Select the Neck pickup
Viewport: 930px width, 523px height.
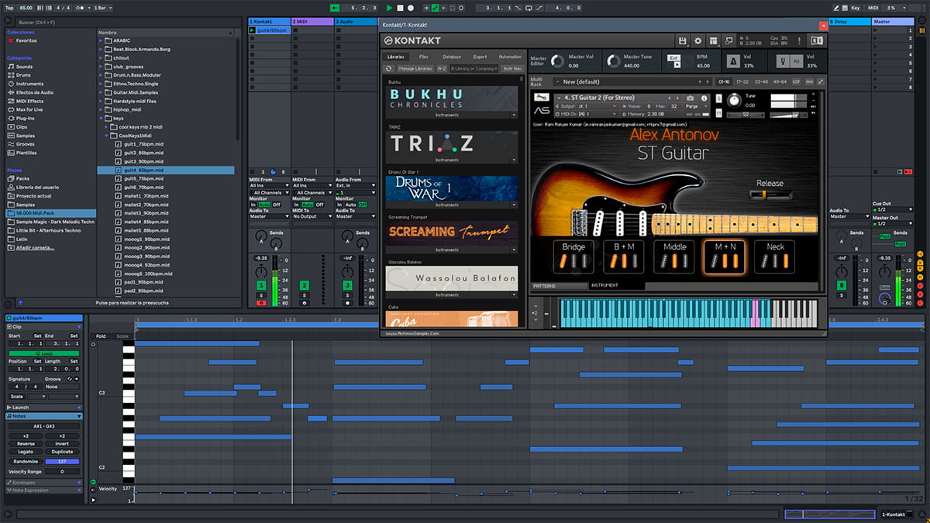pyautogui.click(x=775, y=256)
